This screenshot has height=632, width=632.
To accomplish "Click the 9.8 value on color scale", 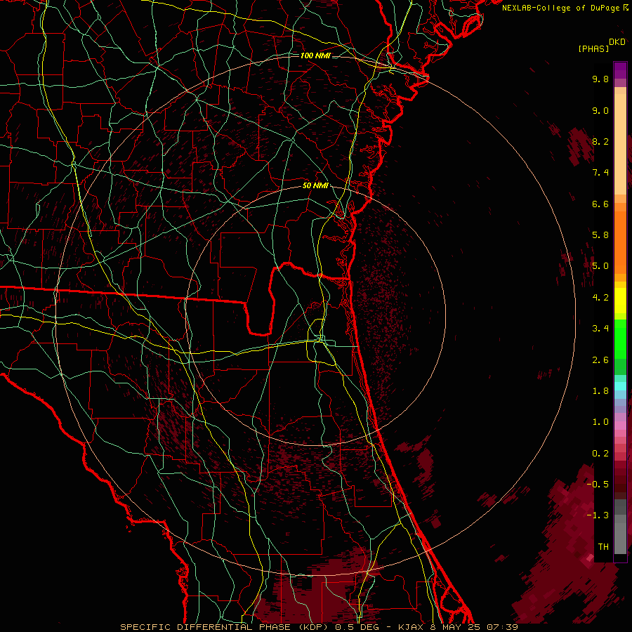I will (600, 79).
